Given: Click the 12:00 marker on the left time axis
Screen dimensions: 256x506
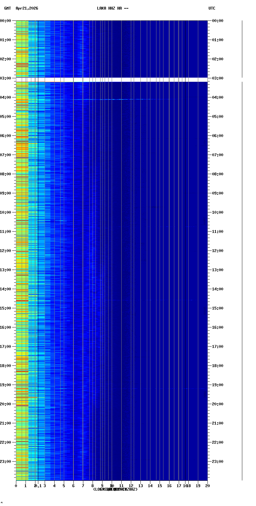Looking at the screenshot, I should 5,251.
